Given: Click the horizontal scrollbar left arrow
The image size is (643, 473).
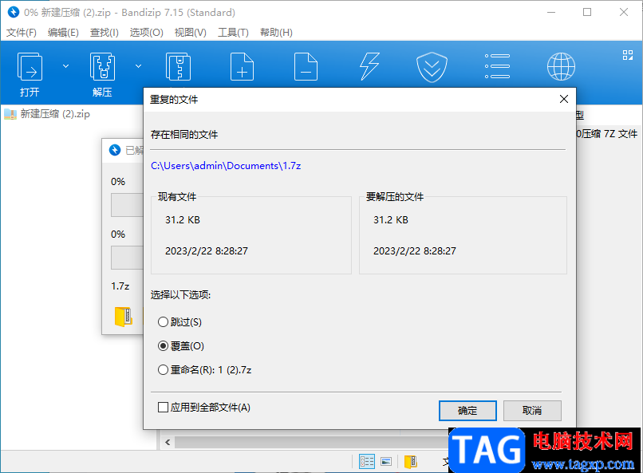Looking at the screenshot, I should 168,442.
